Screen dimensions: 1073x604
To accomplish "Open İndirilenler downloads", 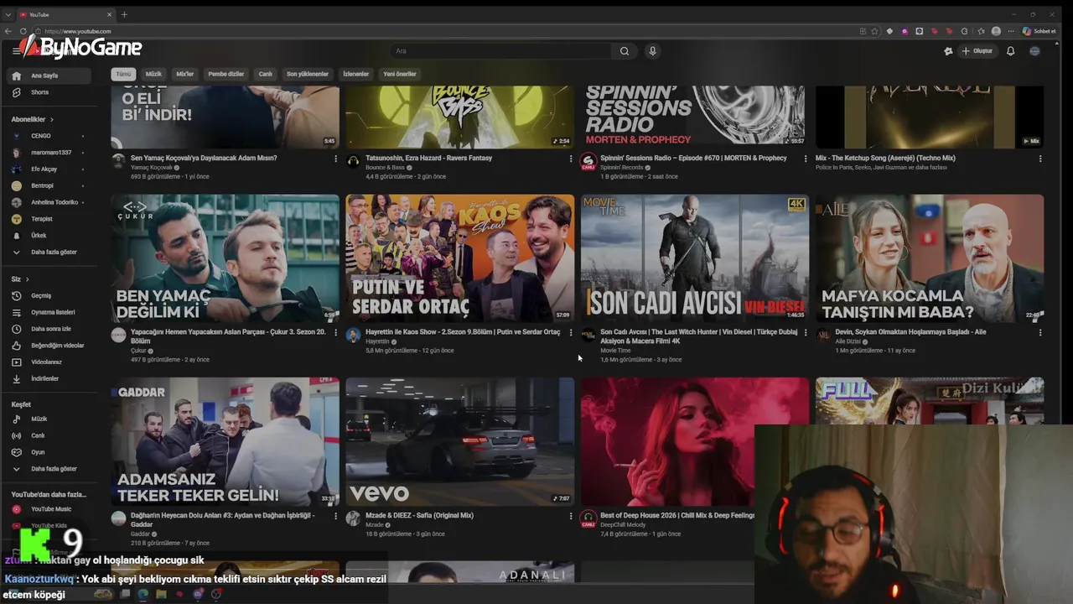I will click(50, 378).
